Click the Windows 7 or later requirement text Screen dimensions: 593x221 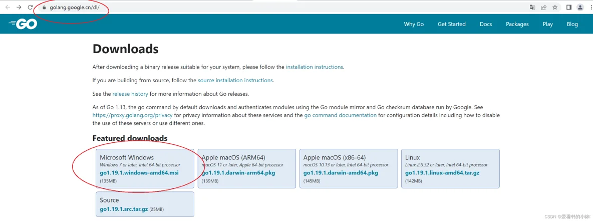(140, 165)
